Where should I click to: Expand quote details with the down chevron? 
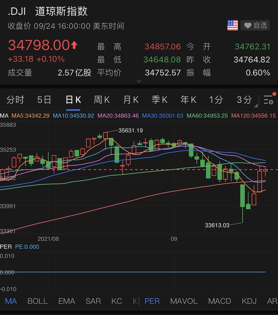pos(139,81)
